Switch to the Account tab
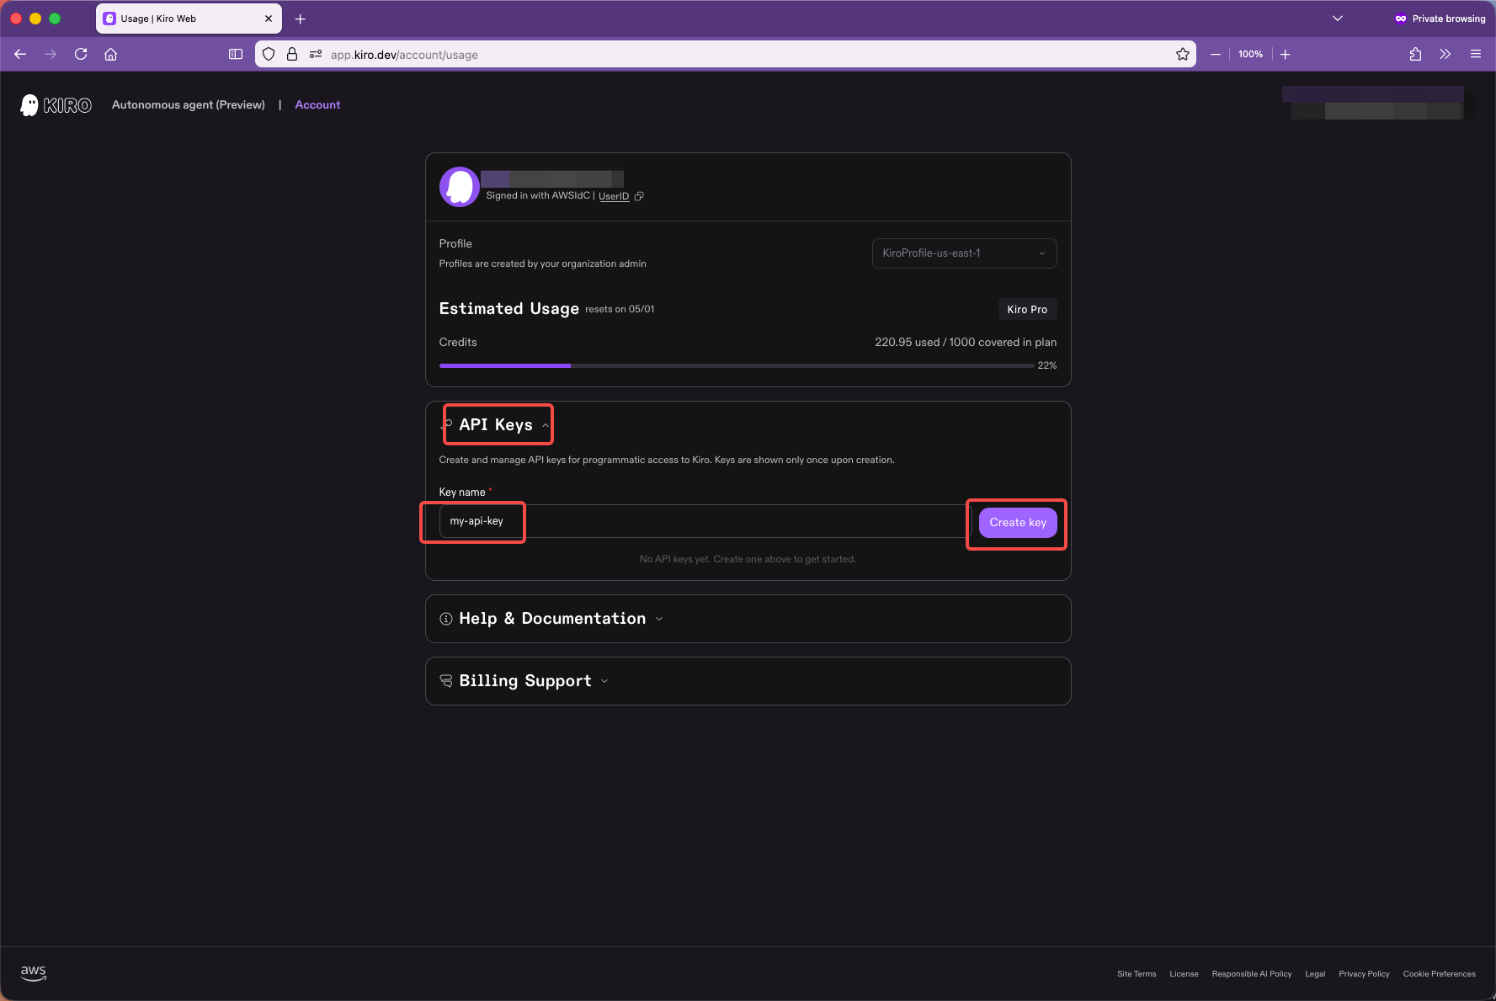The image size is (1496, 1001). (x=317, y=105)
